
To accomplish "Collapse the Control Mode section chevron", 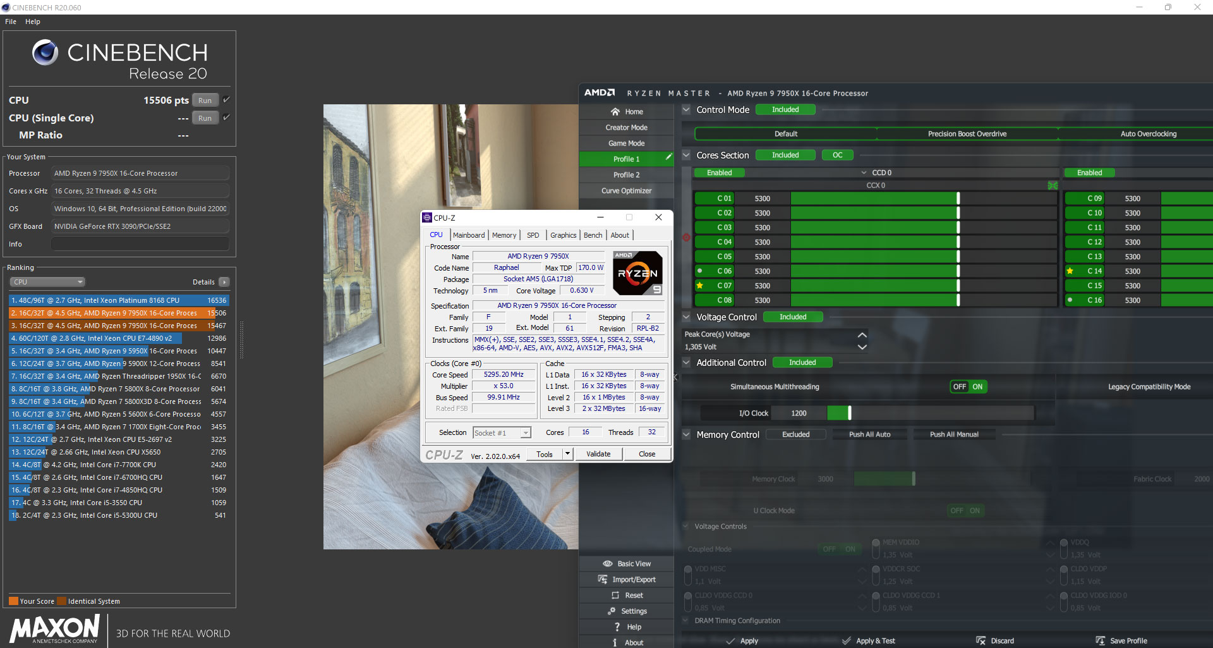I will [686, 109].
